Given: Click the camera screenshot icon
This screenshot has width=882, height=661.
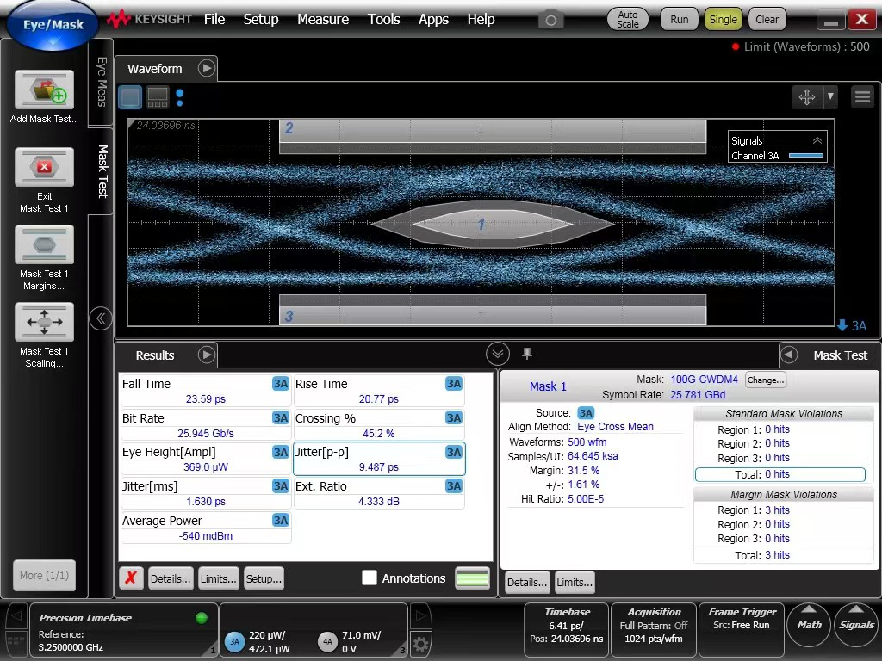Looking at the screenshot, I should (551, 19).
